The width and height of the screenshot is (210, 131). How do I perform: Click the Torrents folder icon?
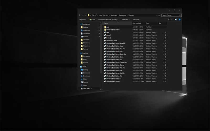coord(82,49)
